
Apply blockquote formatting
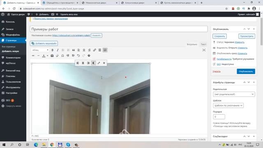pos(74,50)
